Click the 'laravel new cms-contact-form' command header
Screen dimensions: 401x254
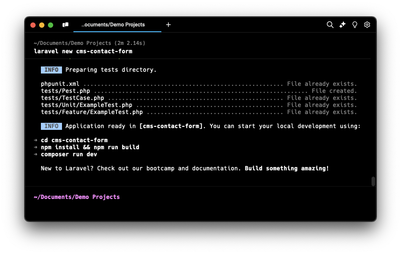pos(83,51)
